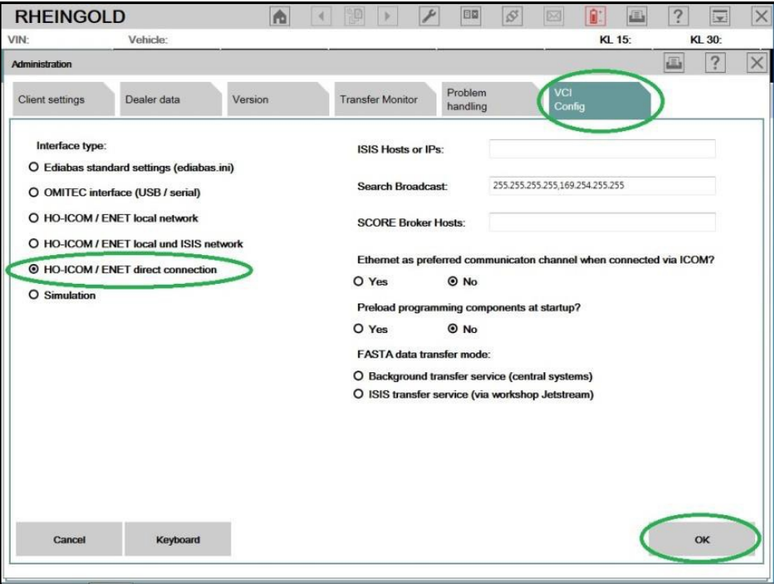Image resolution: width=774 pixels, height=584 pixels.
Task: Click the SCORE Broker Hosts field
Action: pos(602,222)
